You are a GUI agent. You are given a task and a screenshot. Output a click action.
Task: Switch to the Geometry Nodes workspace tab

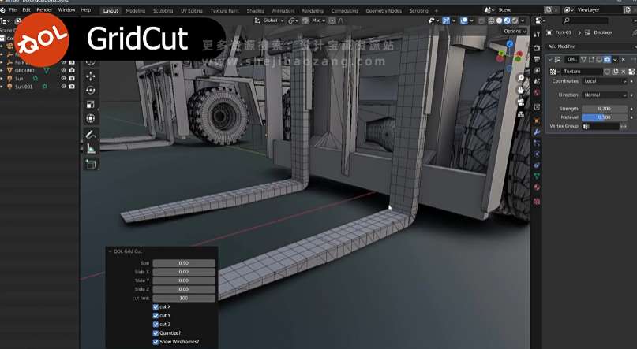(384, 11)
